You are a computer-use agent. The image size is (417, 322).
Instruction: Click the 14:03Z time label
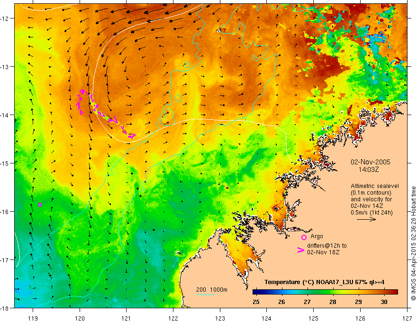(368, 170)
